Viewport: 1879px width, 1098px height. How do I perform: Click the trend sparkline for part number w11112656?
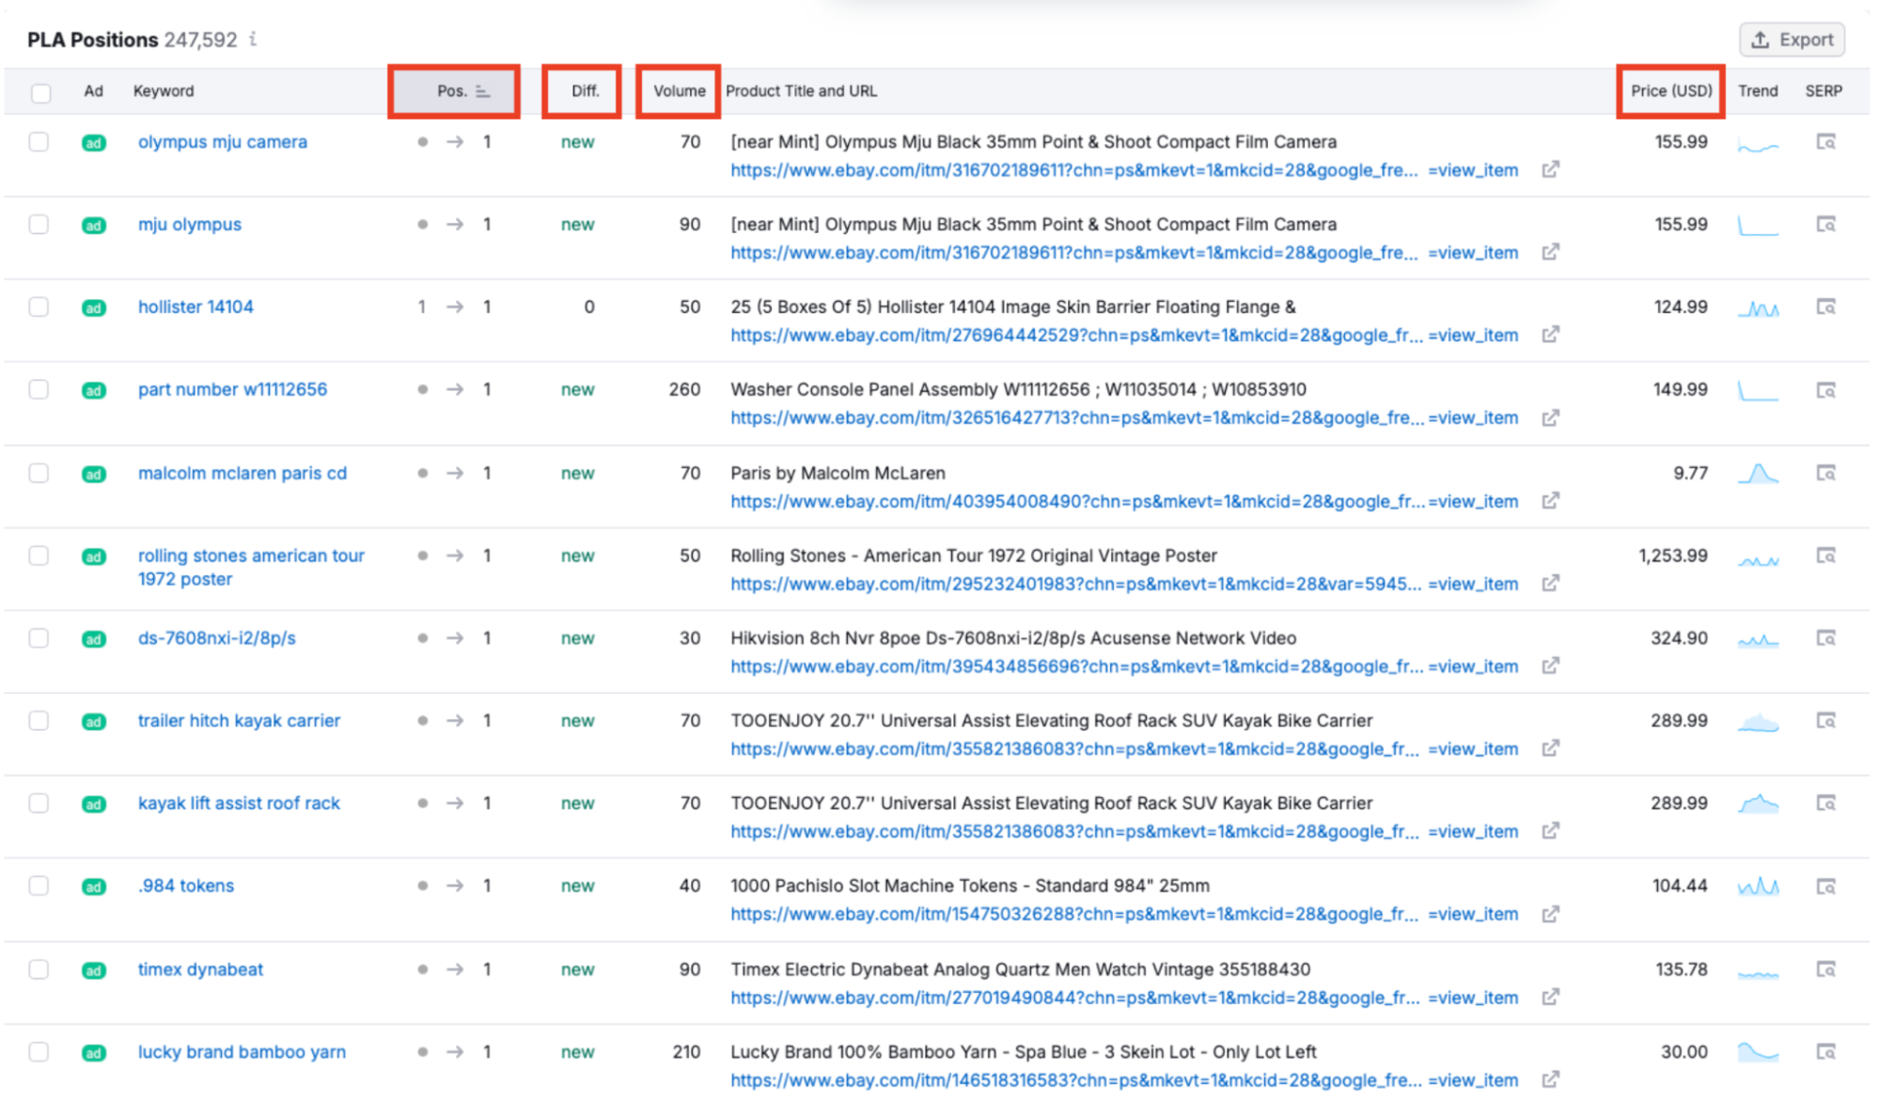coord(1759,390)
